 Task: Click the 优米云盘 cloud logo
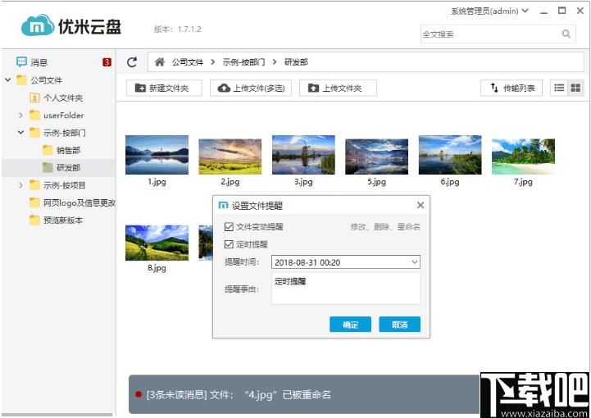coord(37,25)
